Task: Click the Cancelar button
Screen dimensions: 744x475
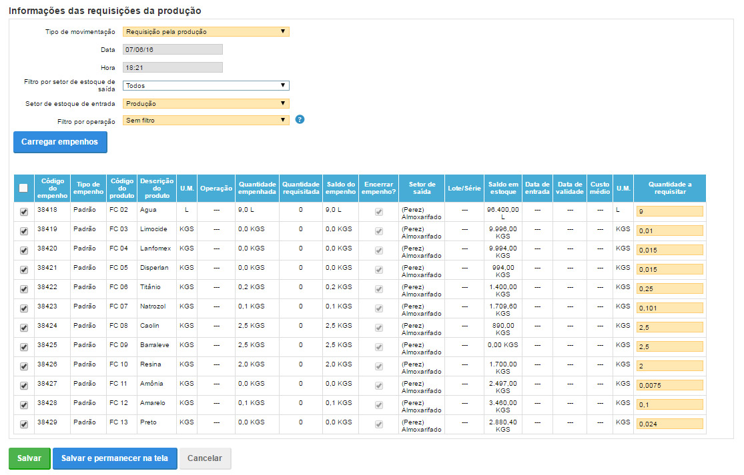Action: pyautogui.click(x=205, y=458)
